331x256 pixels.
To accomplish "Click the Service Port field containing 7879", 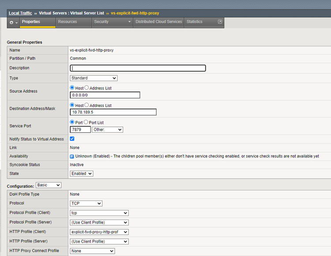I will coord(80,130).
